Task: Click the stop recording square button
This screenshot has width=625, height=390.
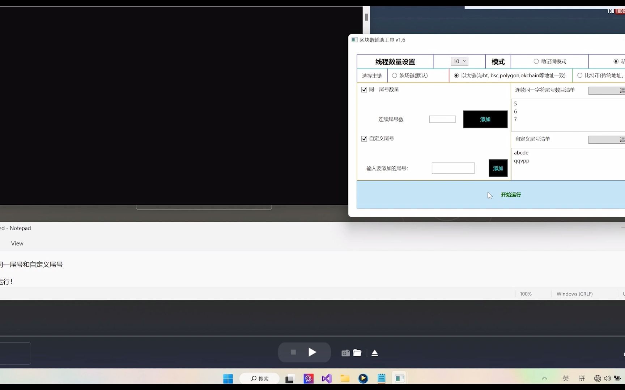Action: click(293, 352)
